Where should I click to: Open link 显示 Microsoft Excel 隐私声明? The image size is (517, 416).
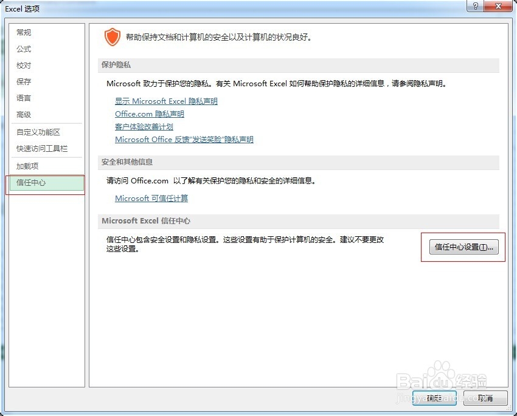pyautogui.click(x=166, y=101)
